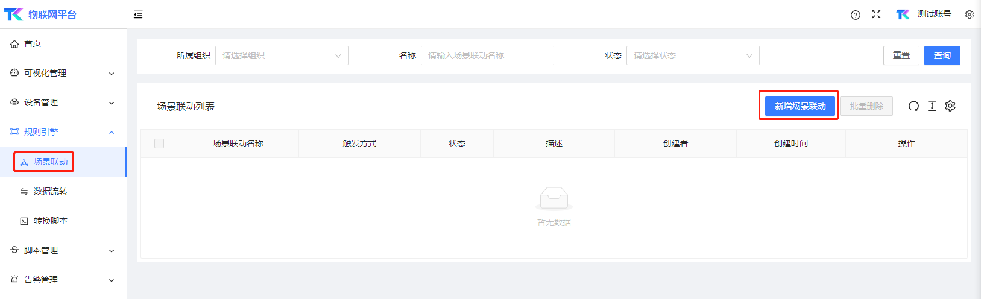Open the 所属组织 organization dropdown
This screenshot has height=299, width=981.
pyautogui.click(x=282, y=55)
